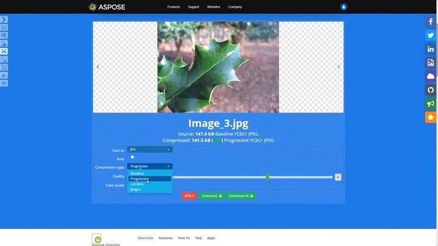
Task: Expand the left sidebar with the chevron arrow
Action: pyautogui.click(x=4, y=19)
